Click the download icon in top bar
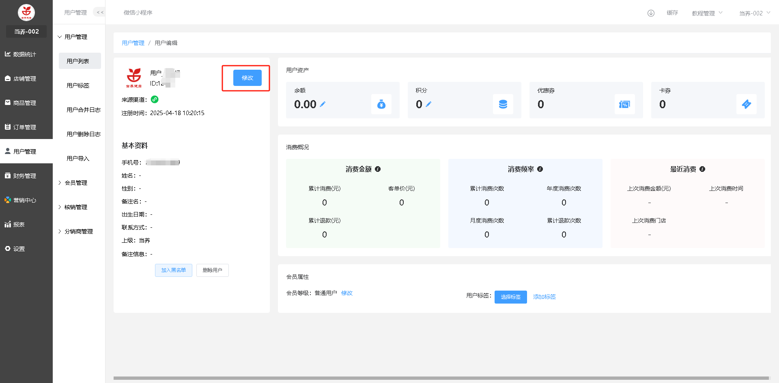Image resolution: width=779 pixels, height=383 pixels. point(651,13)
